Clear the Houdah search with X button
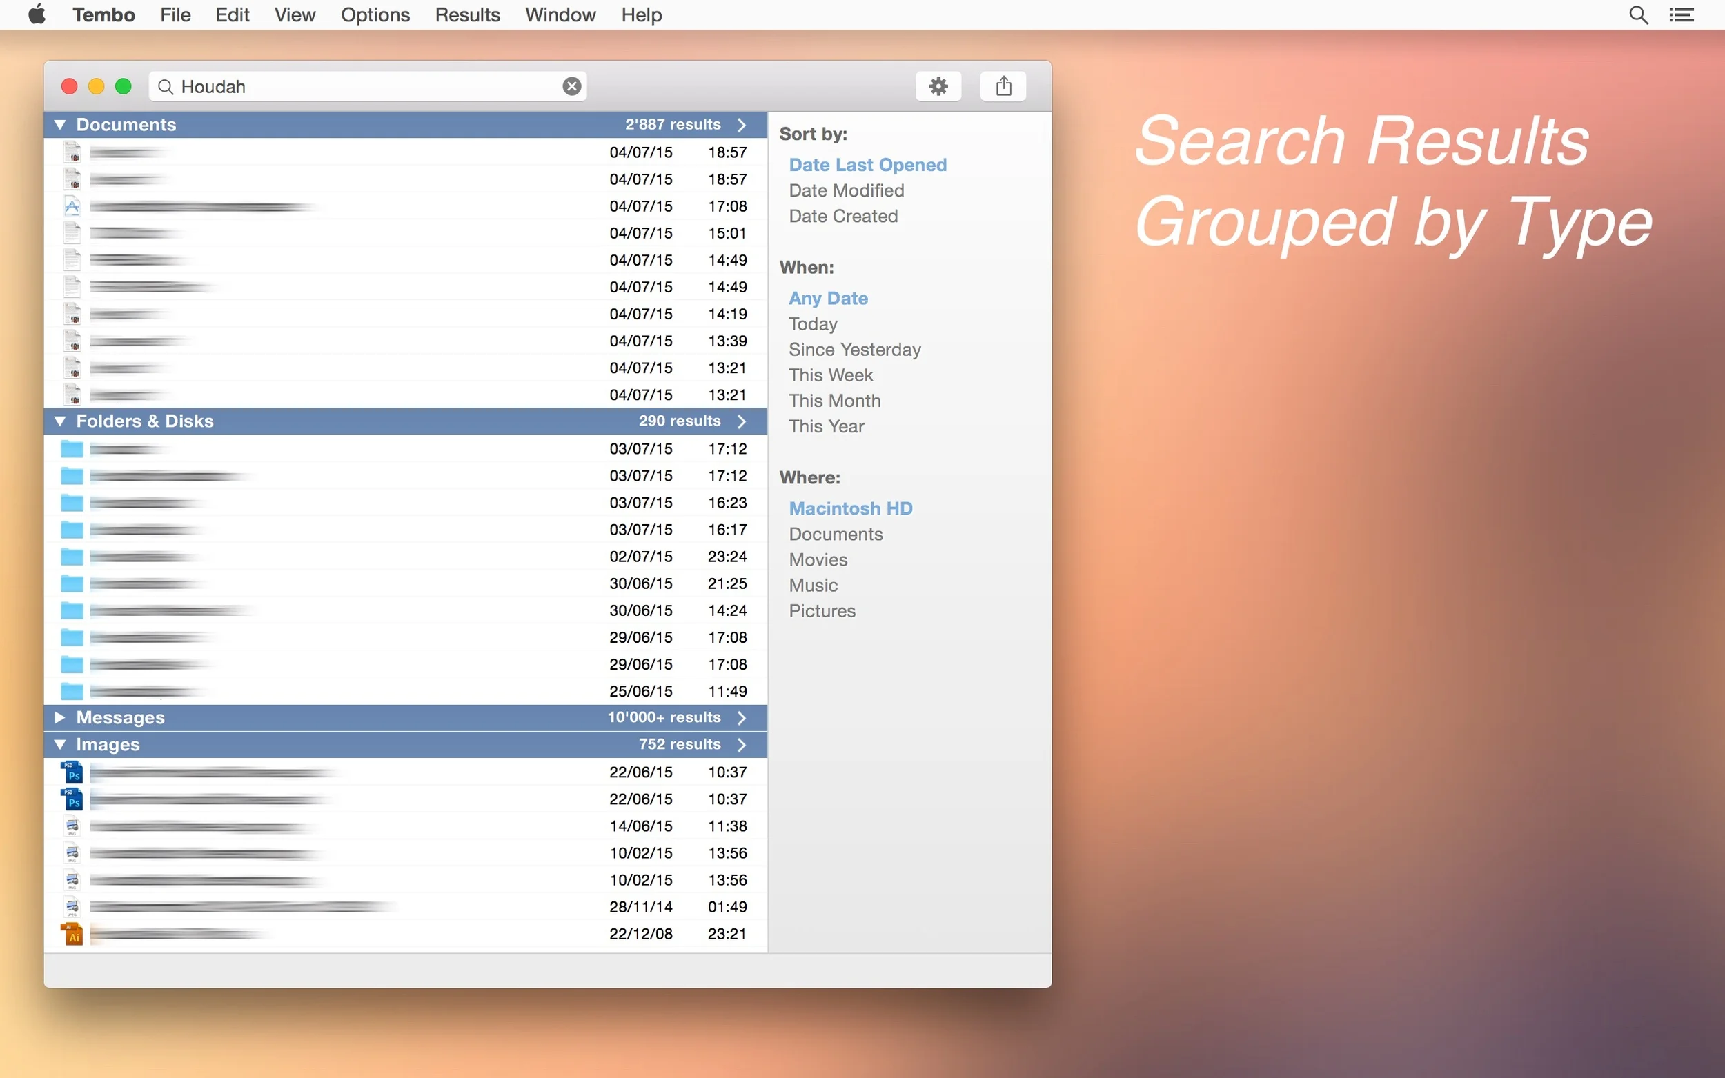1725x1078 pixels. tap(571, 86)
